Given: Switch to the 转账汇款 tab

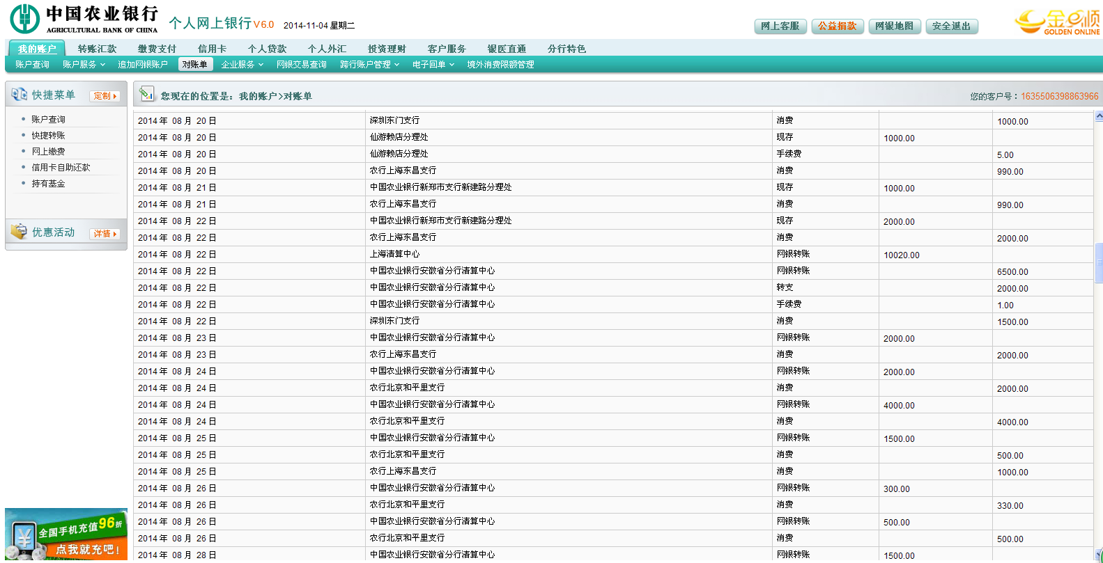Looking at the screenshot, I should (x=97, y=49).
